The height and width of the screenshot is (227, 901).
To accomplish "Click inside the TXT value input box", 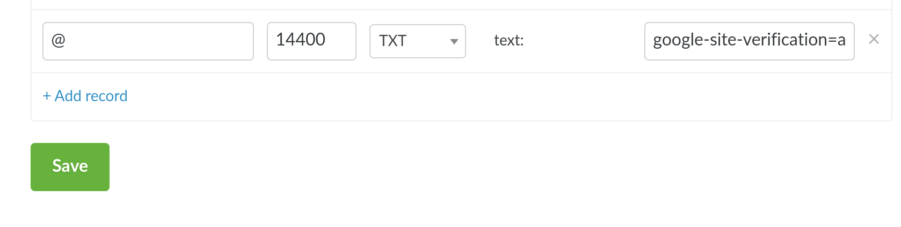I will click(x=749, y=41).
